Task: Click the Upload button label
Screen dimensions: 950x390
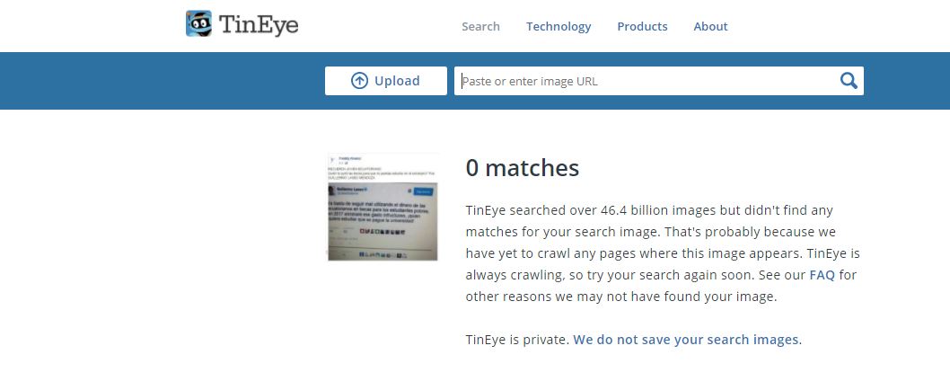Action: pyautogui.click(x=397, y=81)
